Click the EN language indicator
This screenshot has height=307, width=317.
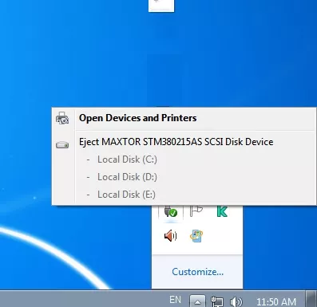(x=175, y=300)
